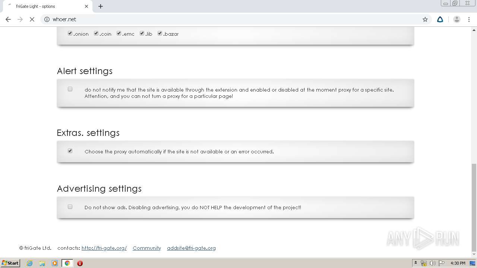Click the addsite@fri-gate.org email link

191,248
